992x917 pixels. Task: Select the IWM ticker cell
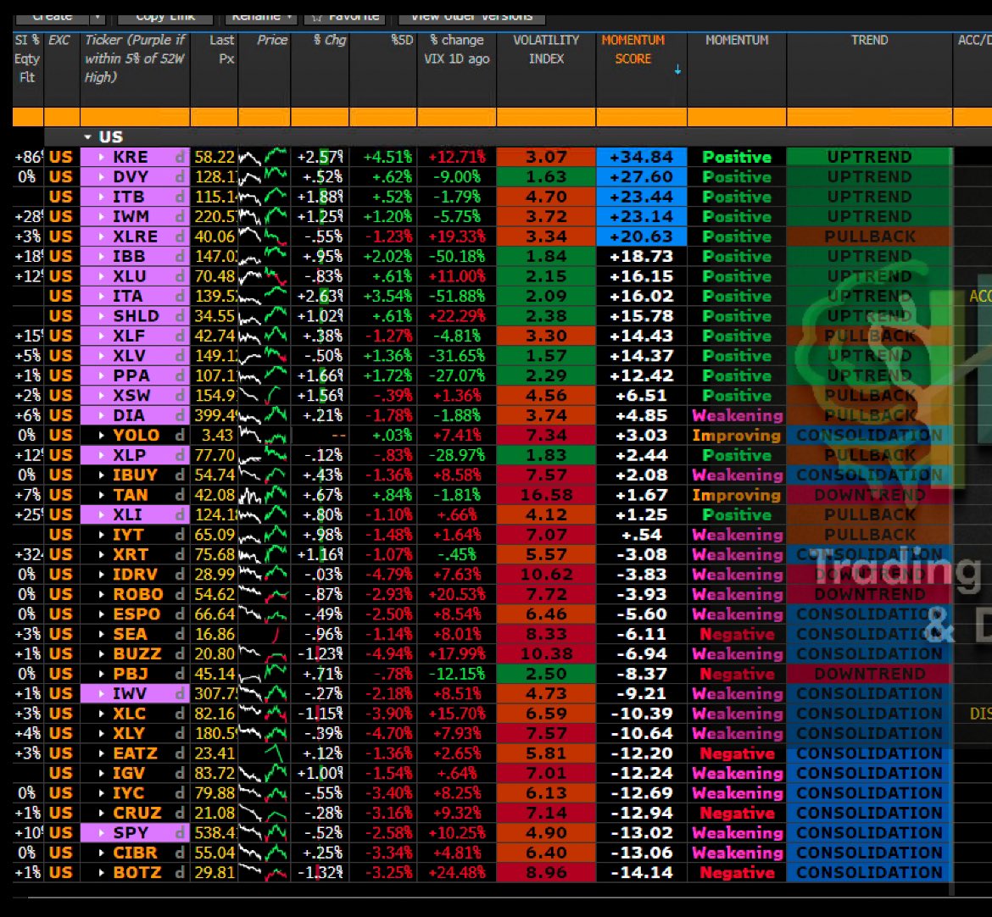point(135,216)
